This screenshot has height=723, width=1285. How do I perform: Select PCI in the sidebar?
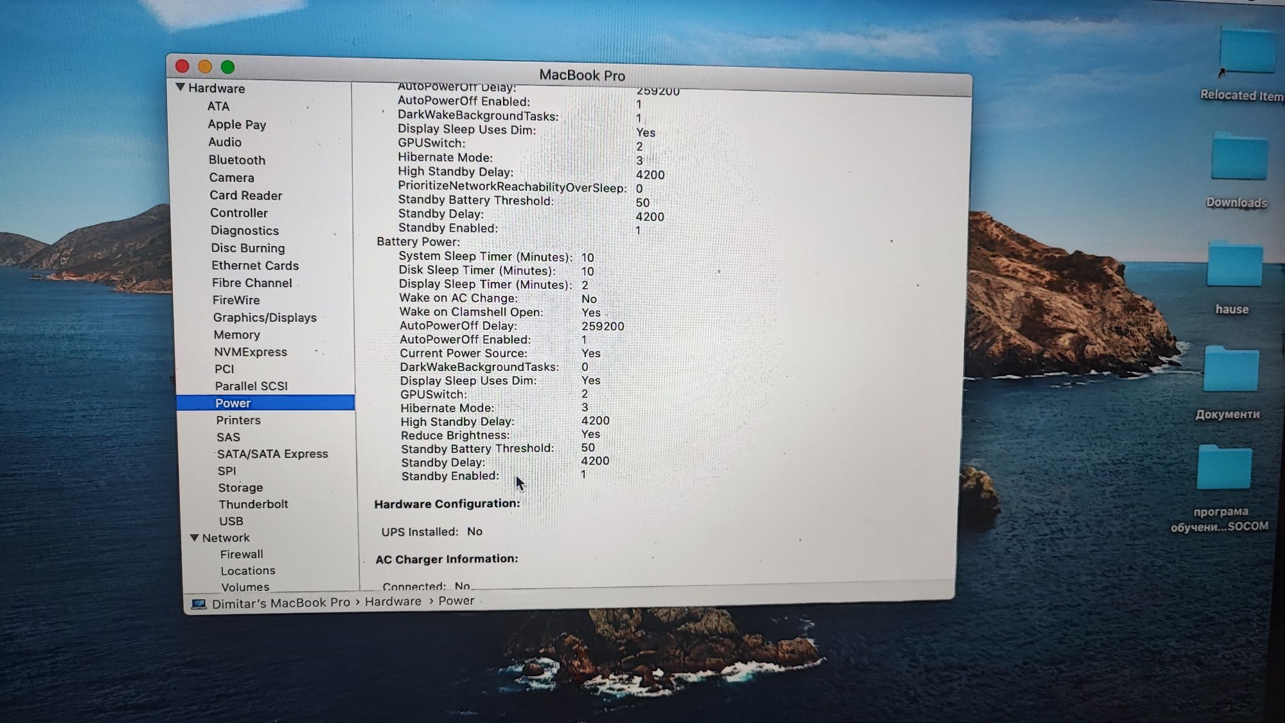click(224, 369)
